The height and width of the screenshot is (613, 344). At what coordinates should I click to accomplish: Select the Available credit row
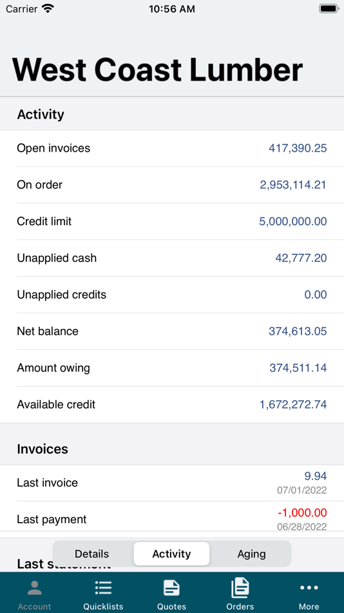click(172, 404)
